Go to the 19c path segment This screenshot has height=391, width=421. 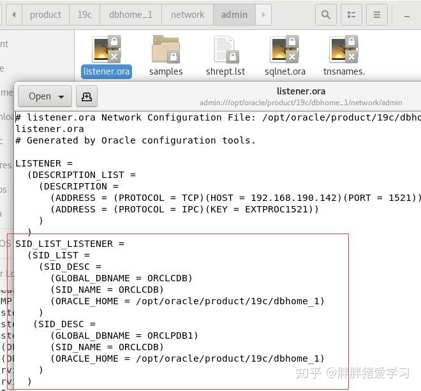[84, 15]
